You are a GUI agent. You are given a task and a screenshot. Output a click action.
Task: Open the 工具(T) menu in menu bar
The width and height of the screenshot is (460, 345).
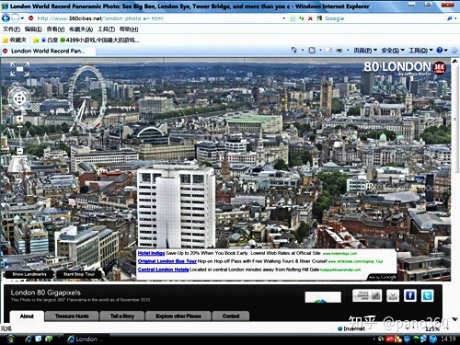coord(106,29)
